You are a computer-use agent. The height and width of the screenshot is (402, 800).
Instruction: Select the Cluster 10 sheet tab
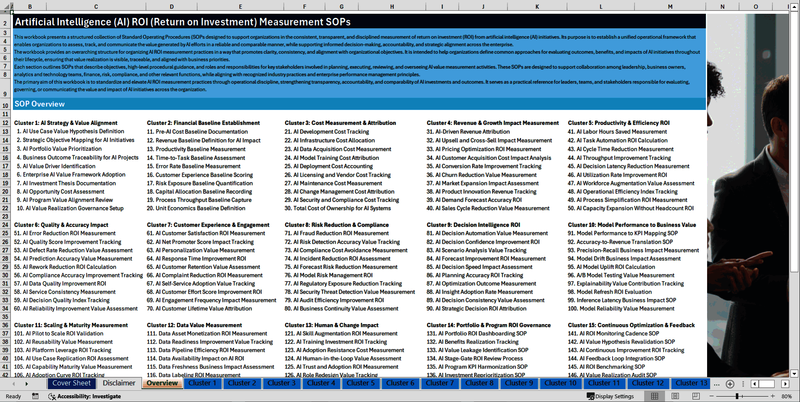point(560,383)
